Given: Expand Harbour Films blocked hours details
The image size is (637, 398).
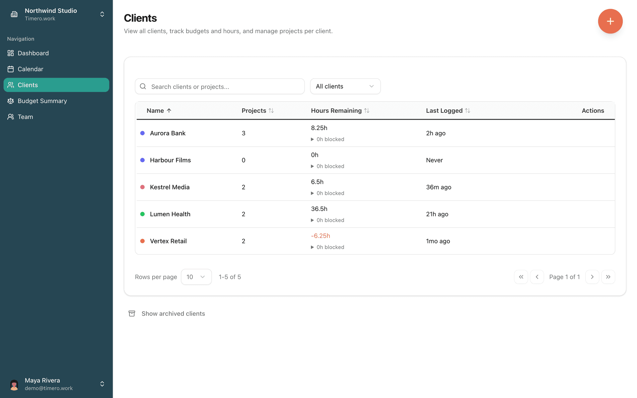Looking at the screenshot, I should (312, 166).
